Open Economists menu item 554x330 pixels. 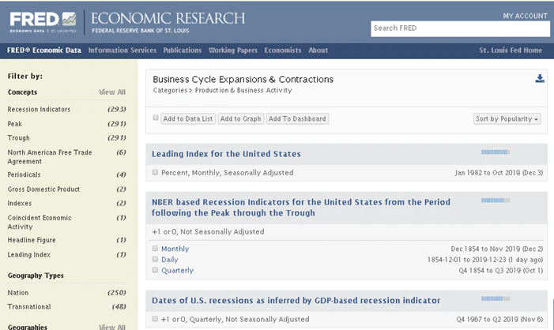283,50
